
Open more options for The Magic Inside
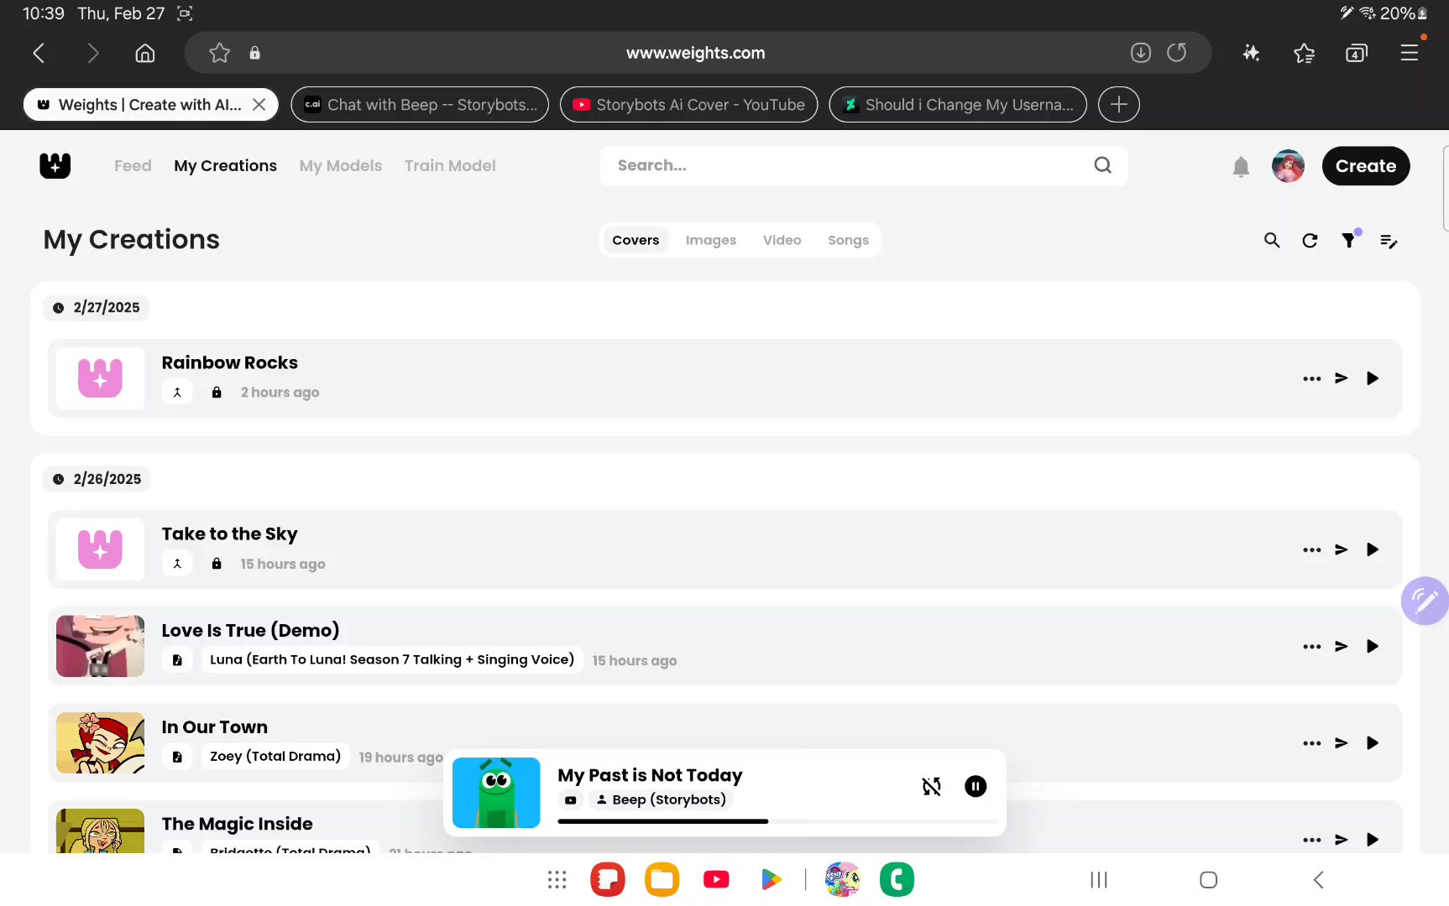tap(1312, 840)
